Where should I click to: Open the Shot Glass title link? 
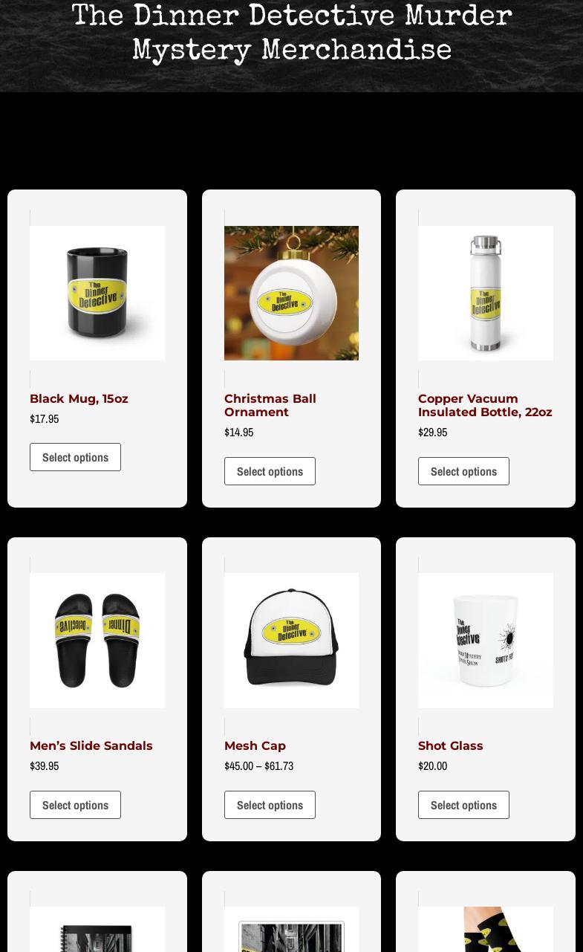[x=450, y=746]
